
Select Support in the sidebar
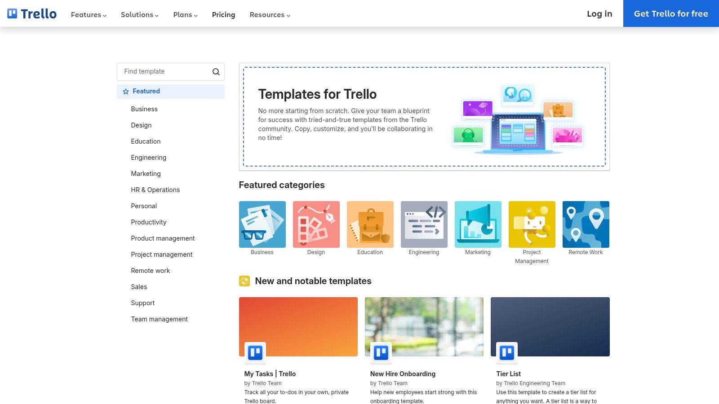point(143,303)
